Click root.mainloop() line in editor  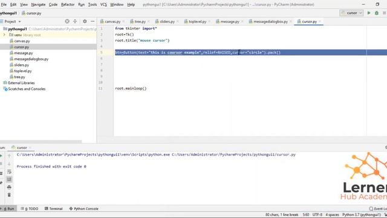pos(131,88)
